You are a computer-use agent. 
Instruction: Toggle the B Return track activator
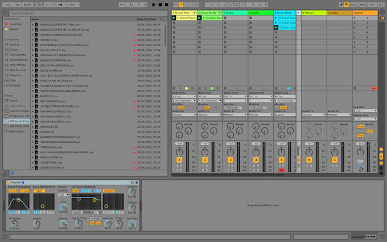309,160
